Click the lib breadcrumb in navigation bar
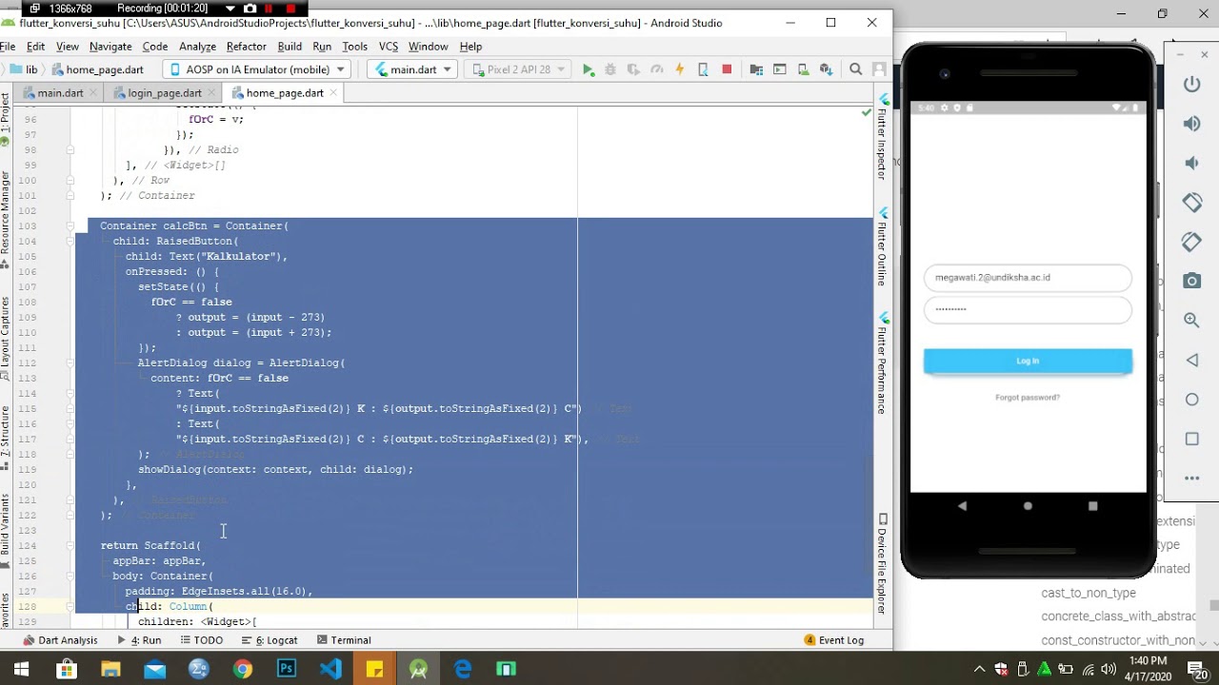Screen dimensions: 1219x685 tap(25, 69)
